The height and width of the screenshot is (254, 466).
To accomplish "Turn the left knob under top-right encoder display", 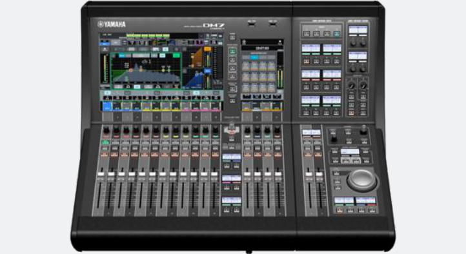I will pos(353,43).
